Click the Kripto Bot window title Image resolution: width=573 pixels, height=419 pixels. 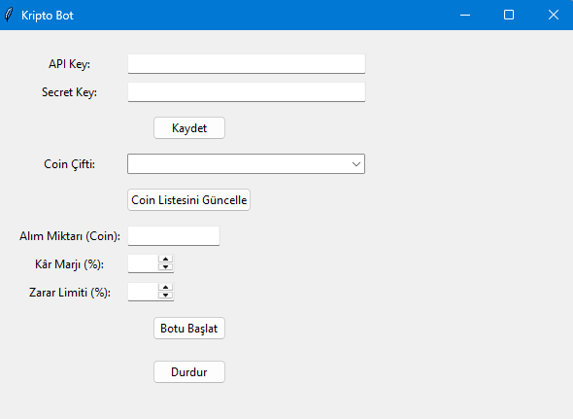pyautogui.click(x=48, y=16)
